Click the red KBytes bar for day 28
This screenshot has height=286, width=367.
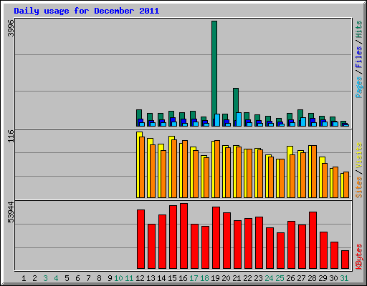click(313, 240)
